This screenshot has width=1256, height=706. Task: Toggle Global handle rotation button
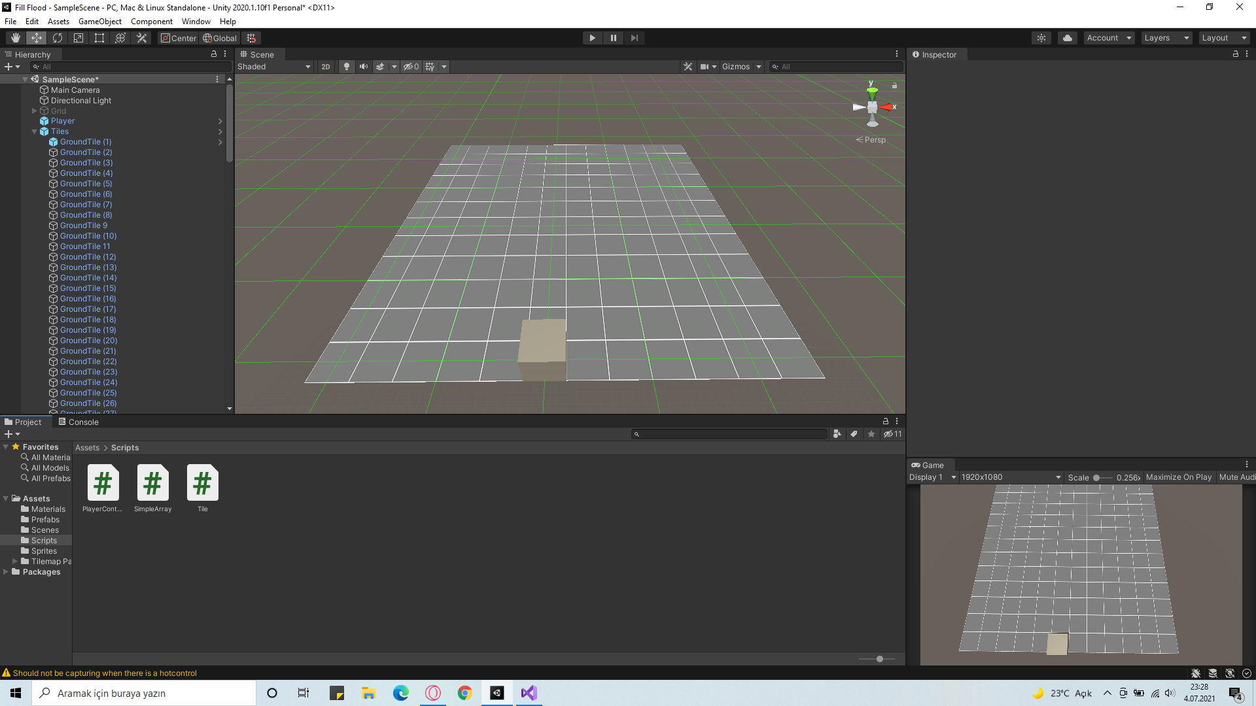pos(220,38)
